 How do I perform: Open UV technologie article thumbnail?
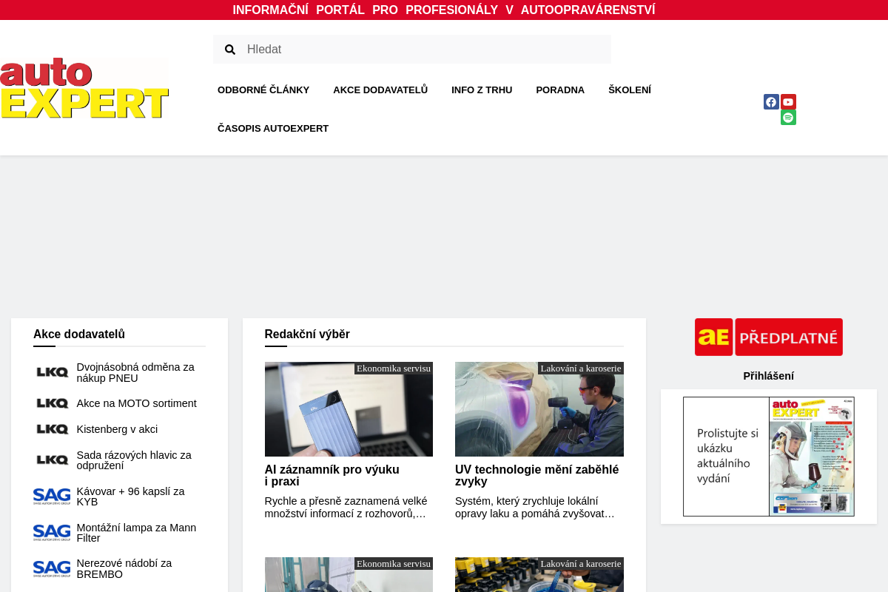[539, 409]
